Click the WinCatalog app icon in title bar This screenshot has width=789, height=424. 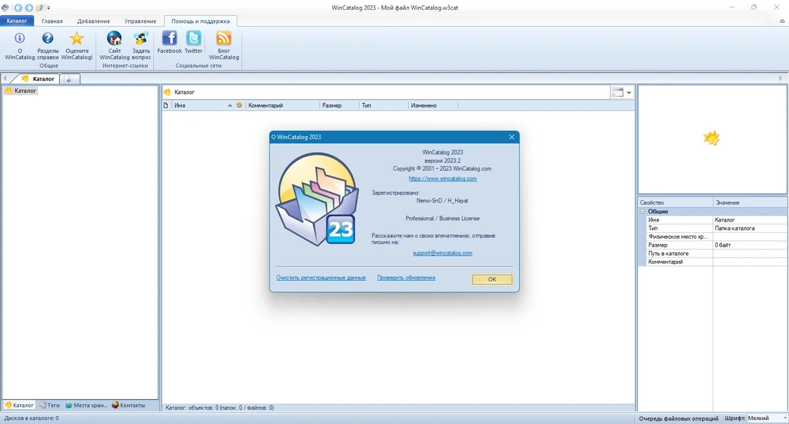[5, 7]
